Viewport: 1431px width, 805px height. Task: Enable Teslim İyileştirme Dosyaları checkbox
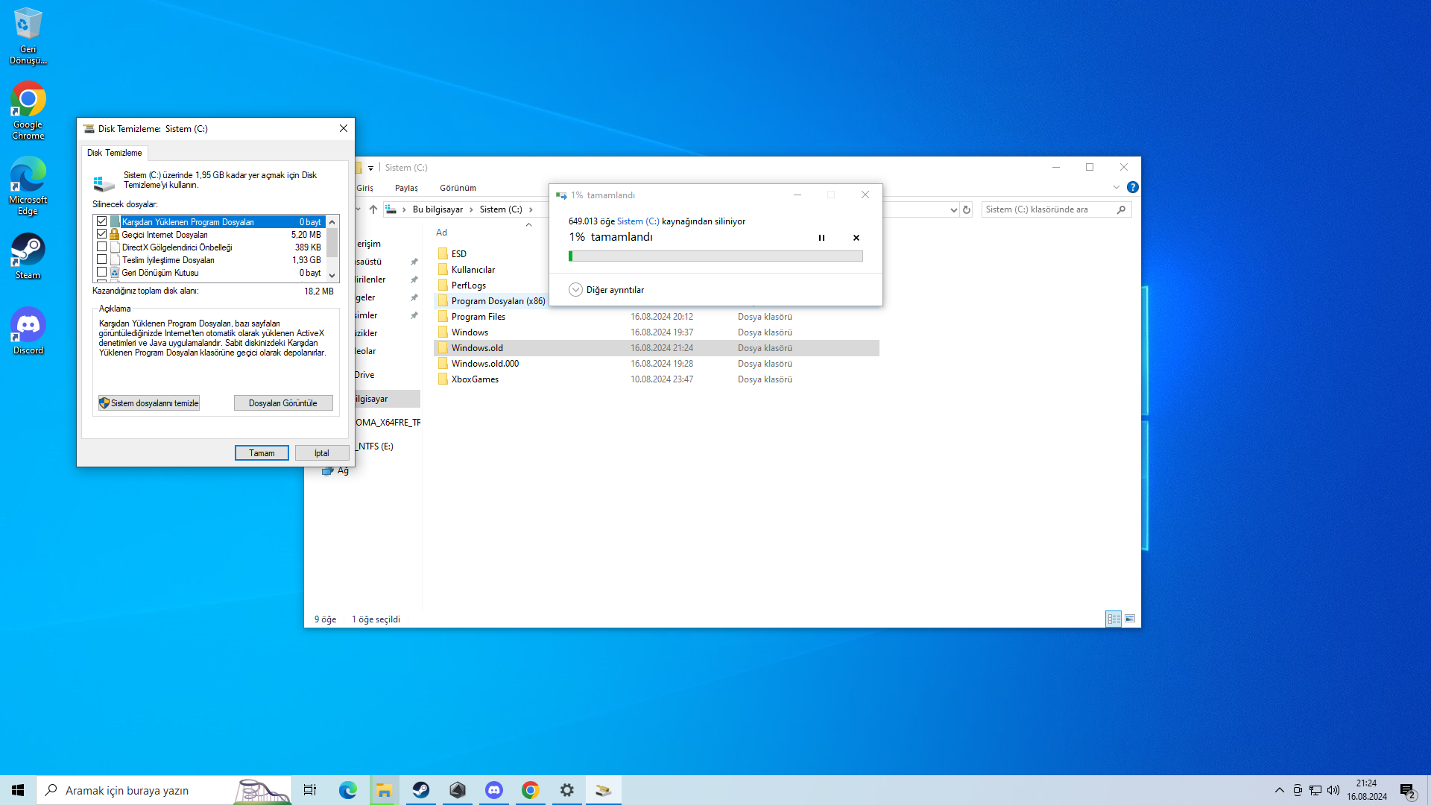[x=102, y=259]
